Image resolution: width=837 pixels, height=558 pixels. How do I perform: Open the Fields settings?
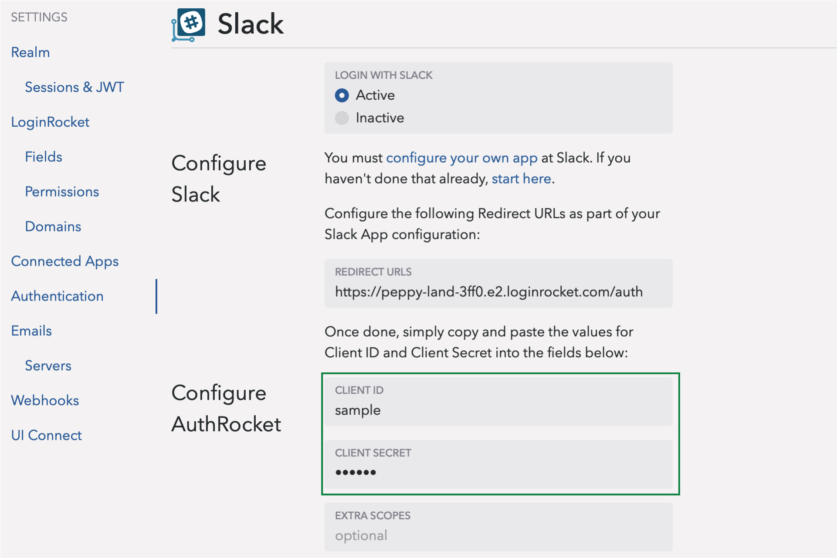tap(44, 157)
